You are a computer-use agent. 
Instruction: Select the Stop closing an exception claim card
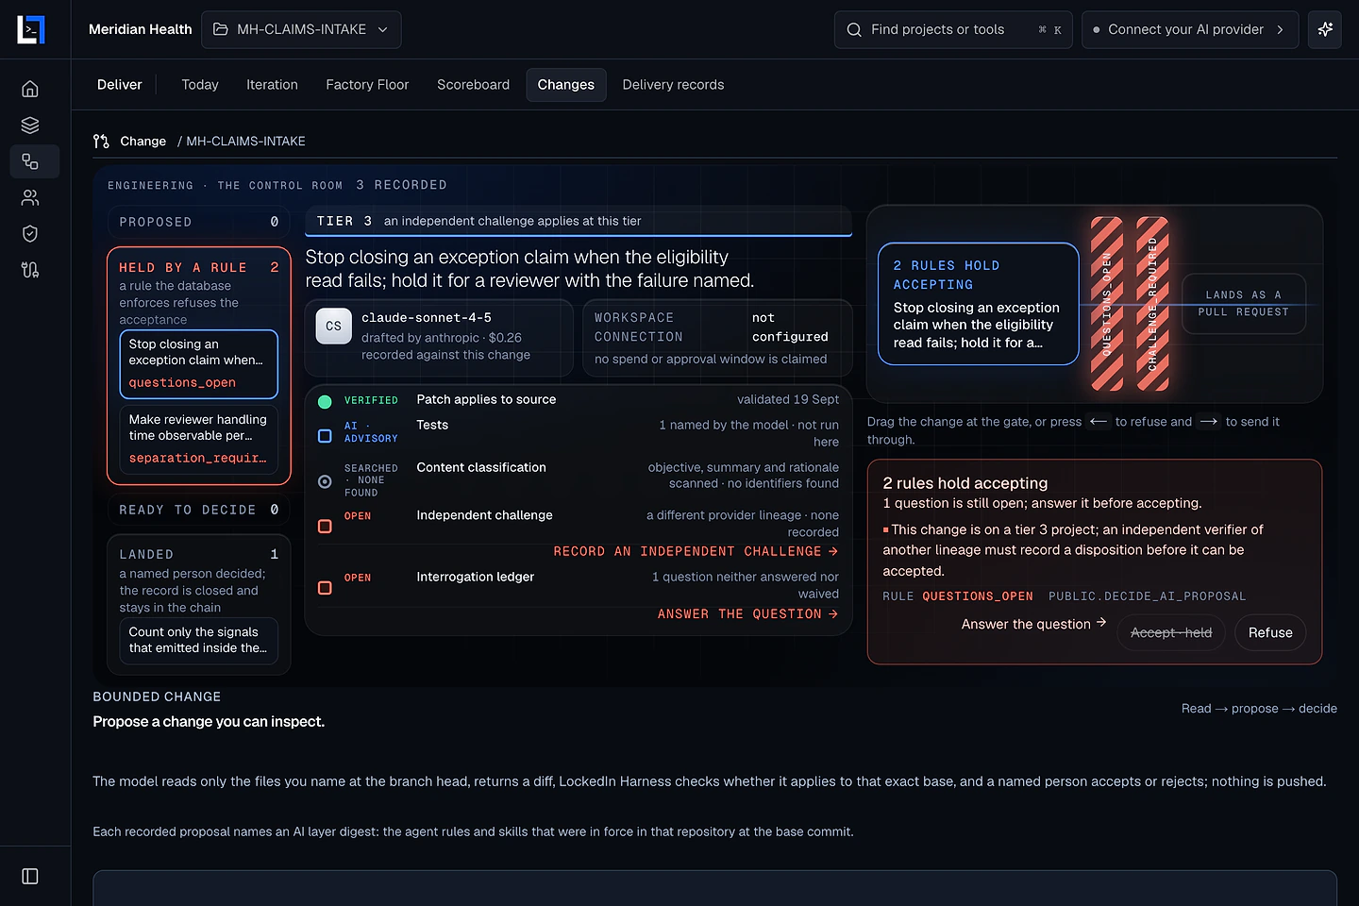pos(199,364)
